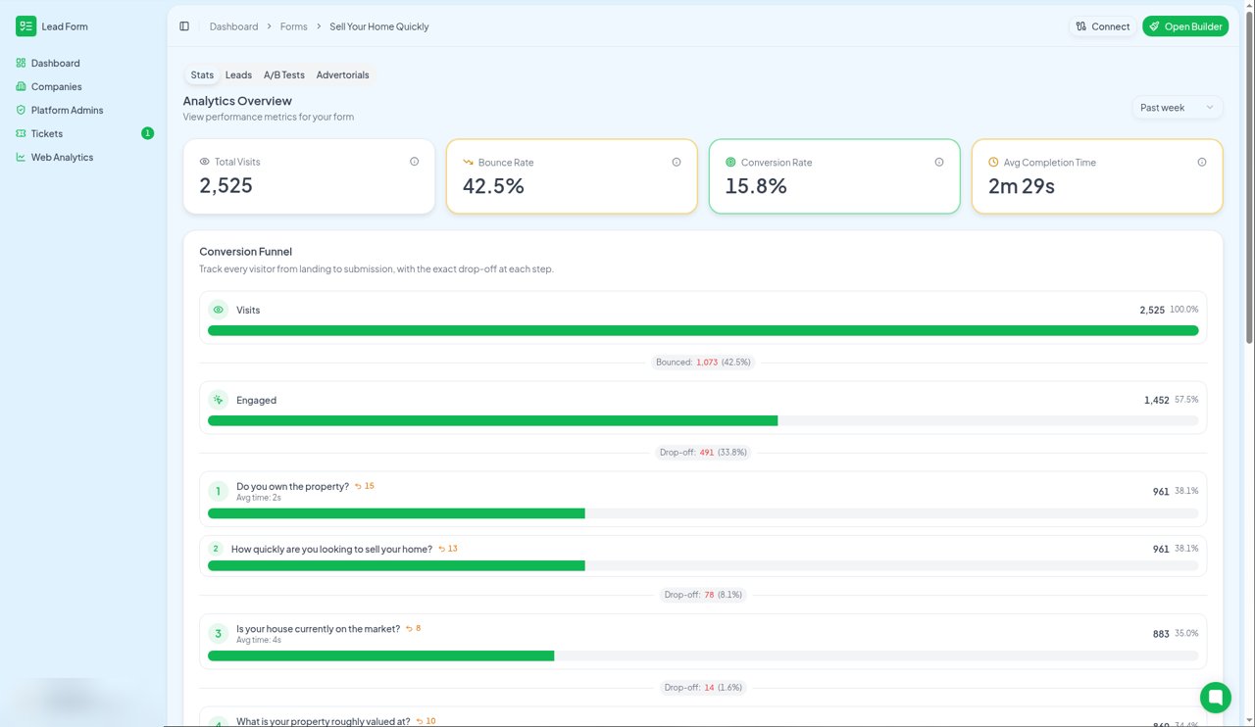Click the 'Bounced: 1,073 (42.5%)' label

703,363
